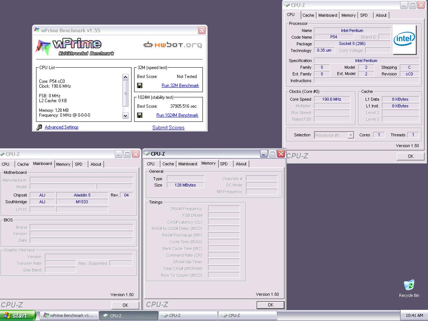Image resolution: width=428 pixels, height=321 pixels.
Task: Click the floppy save icon for 1024M score
Action: (140, 115)
